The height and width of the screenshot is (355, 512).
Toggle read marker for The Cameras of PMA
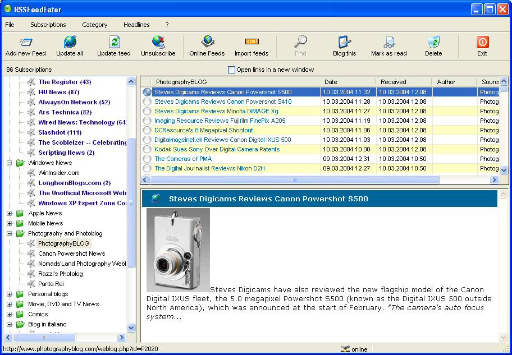click(147, 159)
